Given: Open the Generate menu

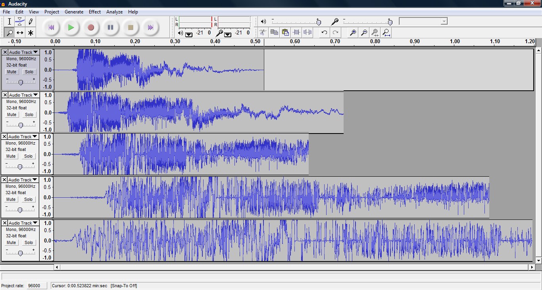Looking at the screenshot, I should click(74, 12).
